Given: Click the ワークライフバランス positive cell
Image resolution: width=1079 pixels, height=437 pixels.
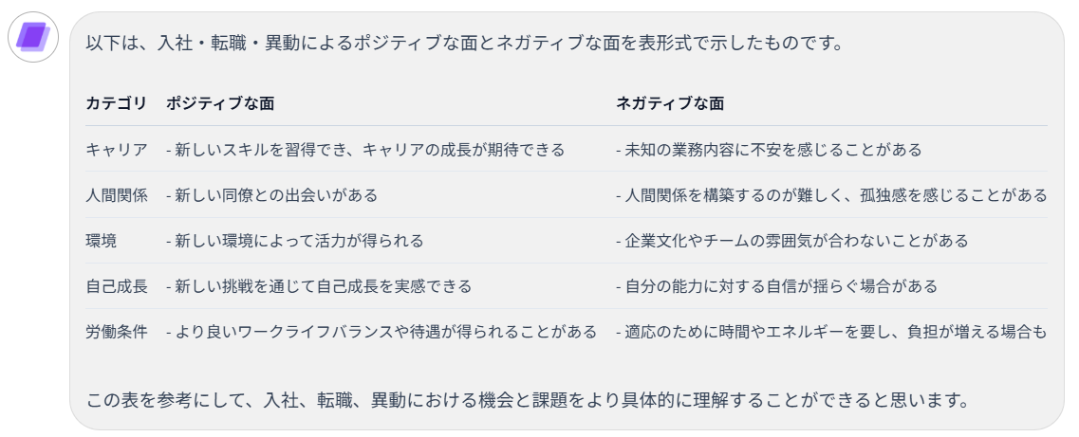Looking at the screenshot, I should pyautogui.click(x=381, y=332).
